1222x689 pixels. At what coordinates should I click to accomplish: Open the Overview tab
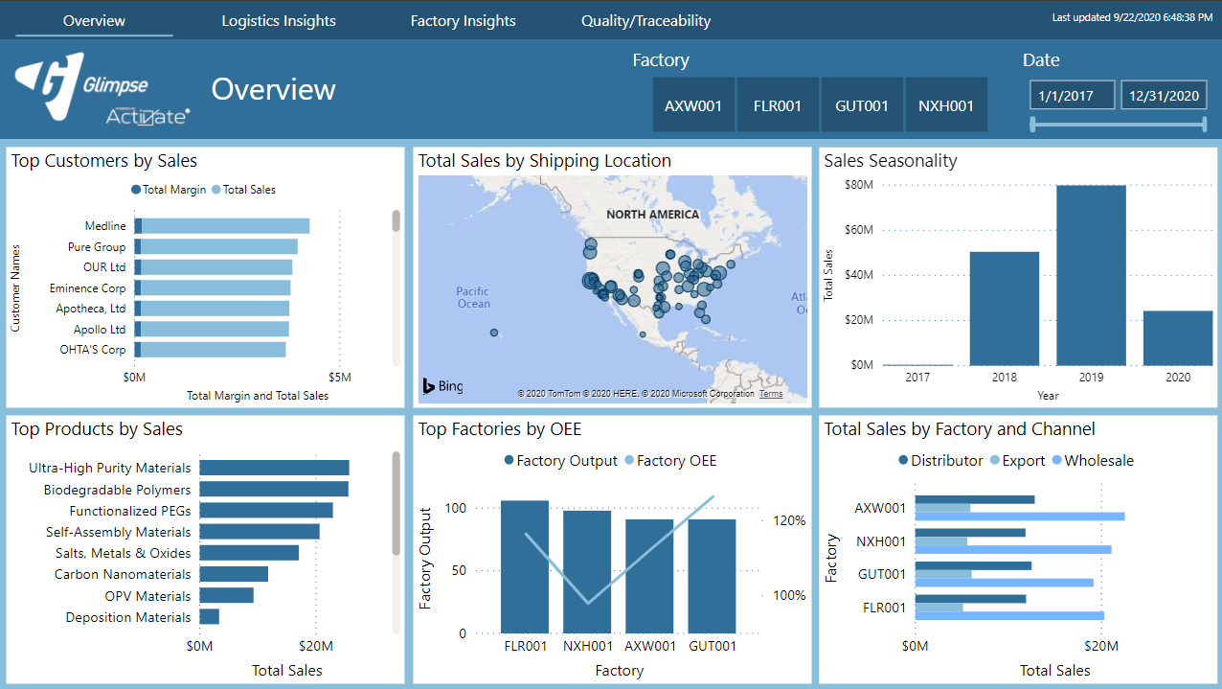coord(94,20)
